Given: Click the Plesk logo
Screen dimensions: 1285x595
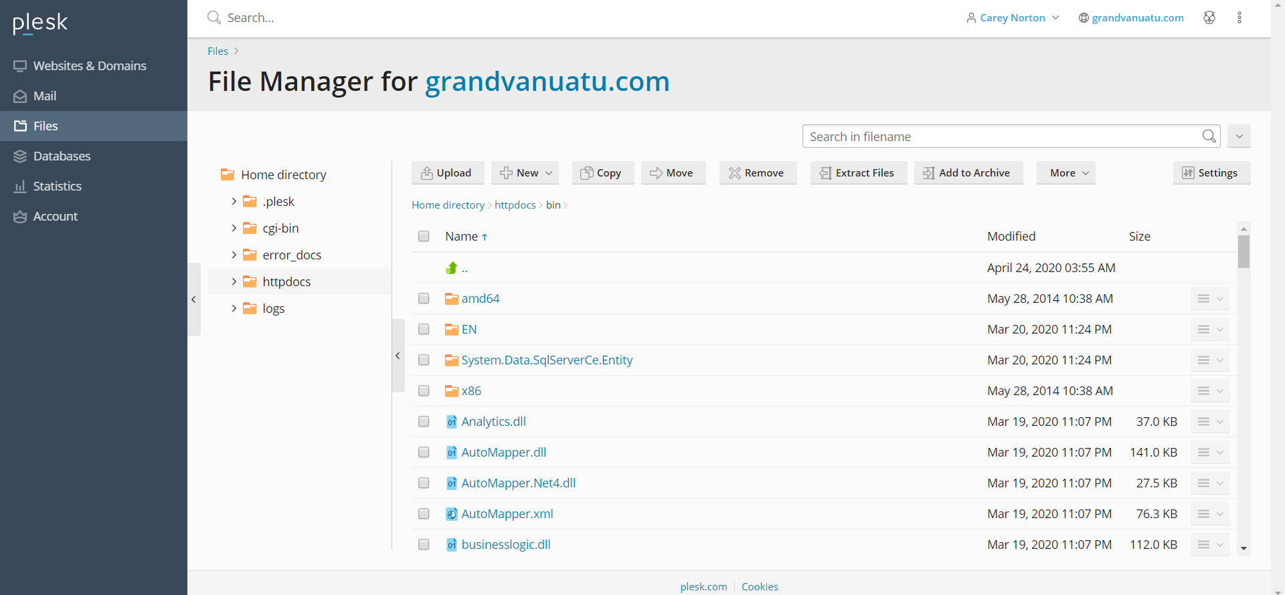Looking at the screenshot, I should click(x=40, y=23).
